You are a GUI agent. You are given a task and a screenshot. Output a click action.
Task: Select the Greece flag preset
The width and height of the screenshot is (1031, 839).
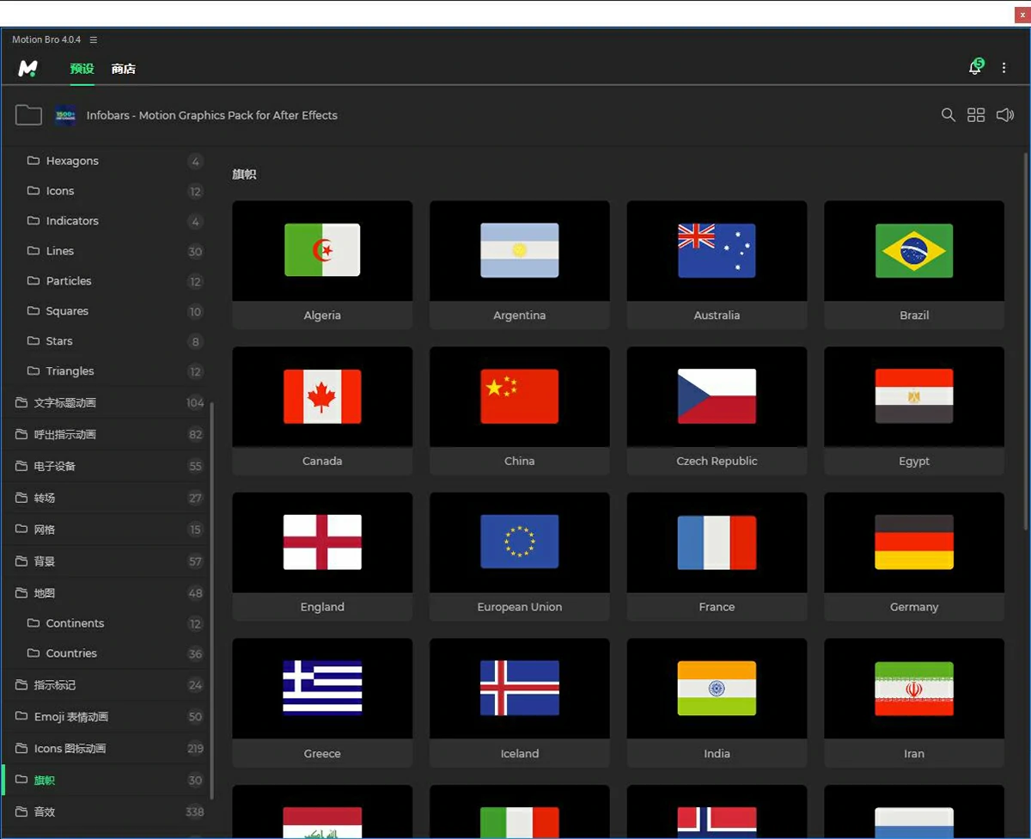click(x=322, y=702)
